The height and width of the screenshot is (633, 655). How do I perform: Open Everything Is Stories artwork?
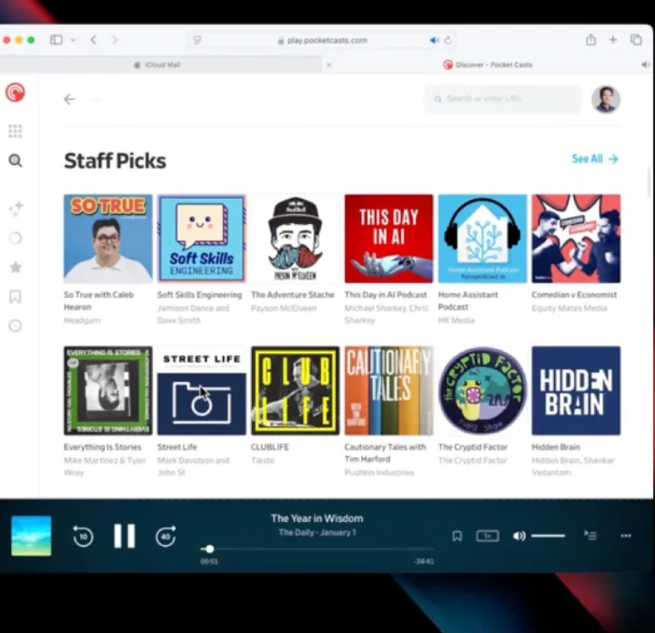107,391
